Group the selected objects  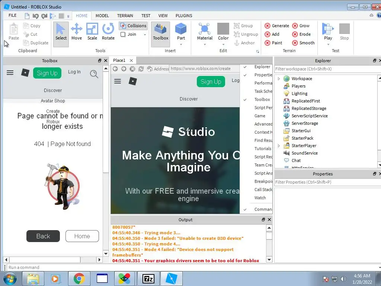click(243, 26)
